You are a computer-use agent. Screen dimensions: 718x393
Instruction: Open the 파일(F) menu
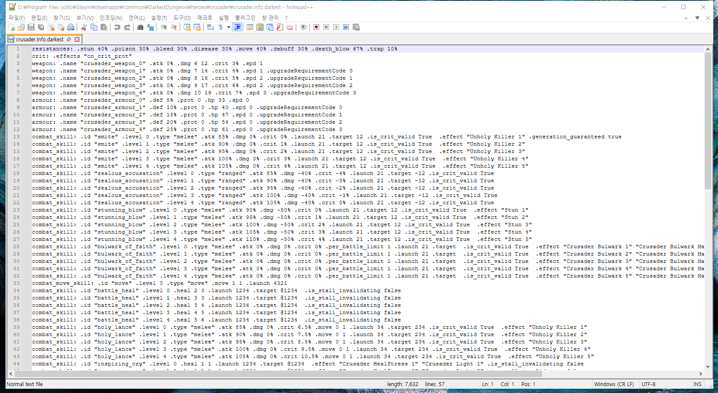coord(17,18)
